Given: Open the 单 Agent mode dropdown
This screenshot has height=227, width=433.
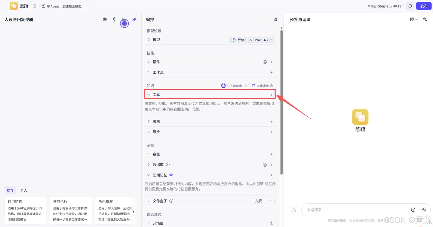Looking at the screenshot, I should point(65,6).
